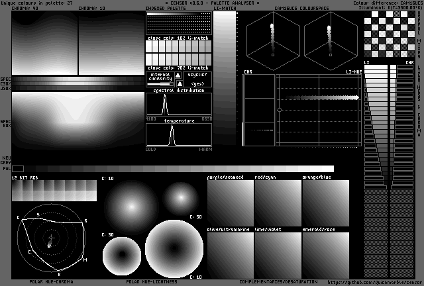Screen dimensions: 424x286
Task: Click the lime/violet gradient square
Action: pos(278,256)
